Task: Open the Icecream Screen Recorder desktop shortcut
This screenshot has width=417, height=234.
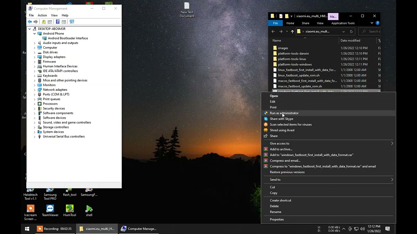Action: (x=30, y=213)
